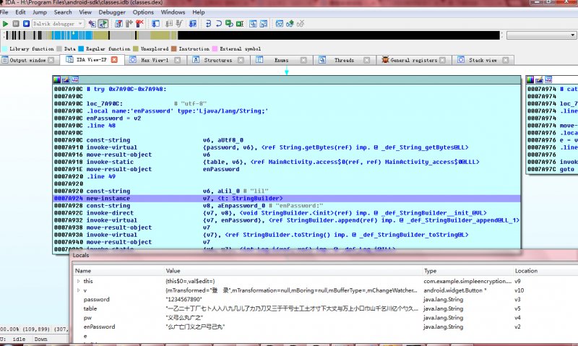Click the first blue window-pair toolbar icon

coord(253,24)
